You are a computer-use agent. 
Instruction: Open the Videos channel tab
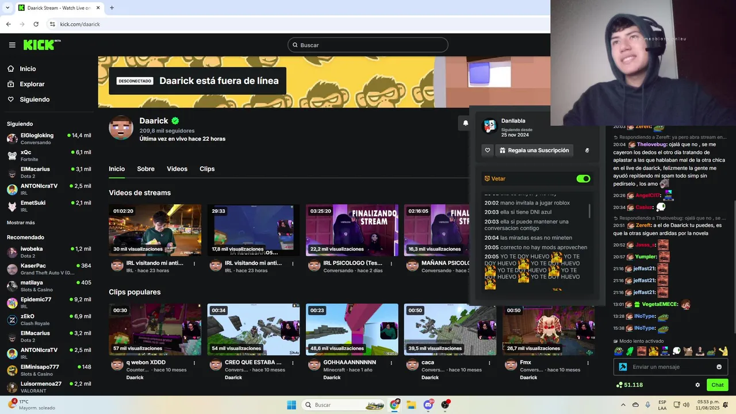(x=177, y=169)
